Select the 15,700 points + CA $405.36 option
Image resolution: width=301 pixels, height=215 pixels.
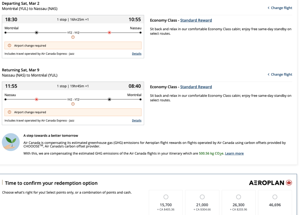tap(166, 197)
